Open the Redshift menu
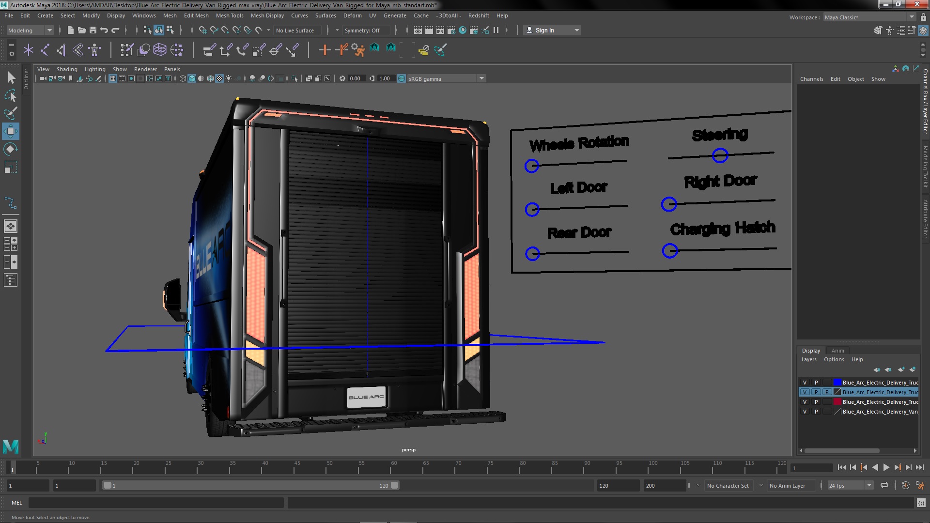 (479, 15)
